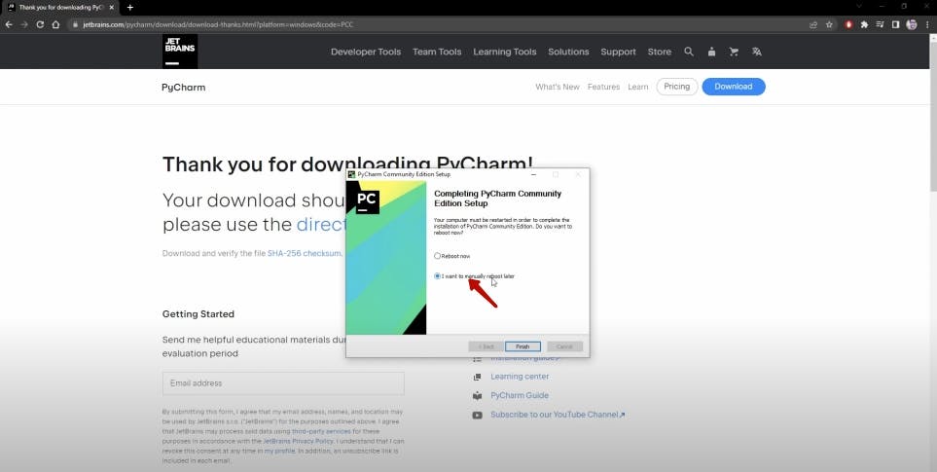Toggle the browser side panel icon
This screenshot has width=937, height=472.
896,24
